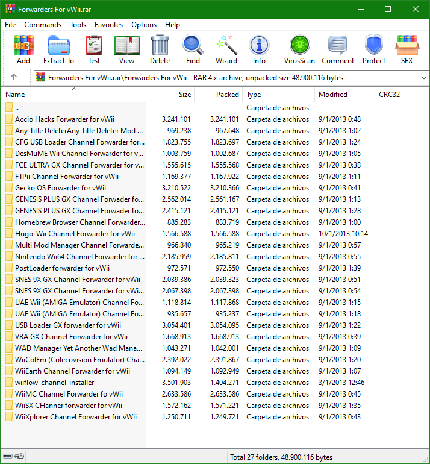430x464 pixels.
Task: Click folder icon beside FTPii Channel Forwarder
Action: tap(9, 177)
